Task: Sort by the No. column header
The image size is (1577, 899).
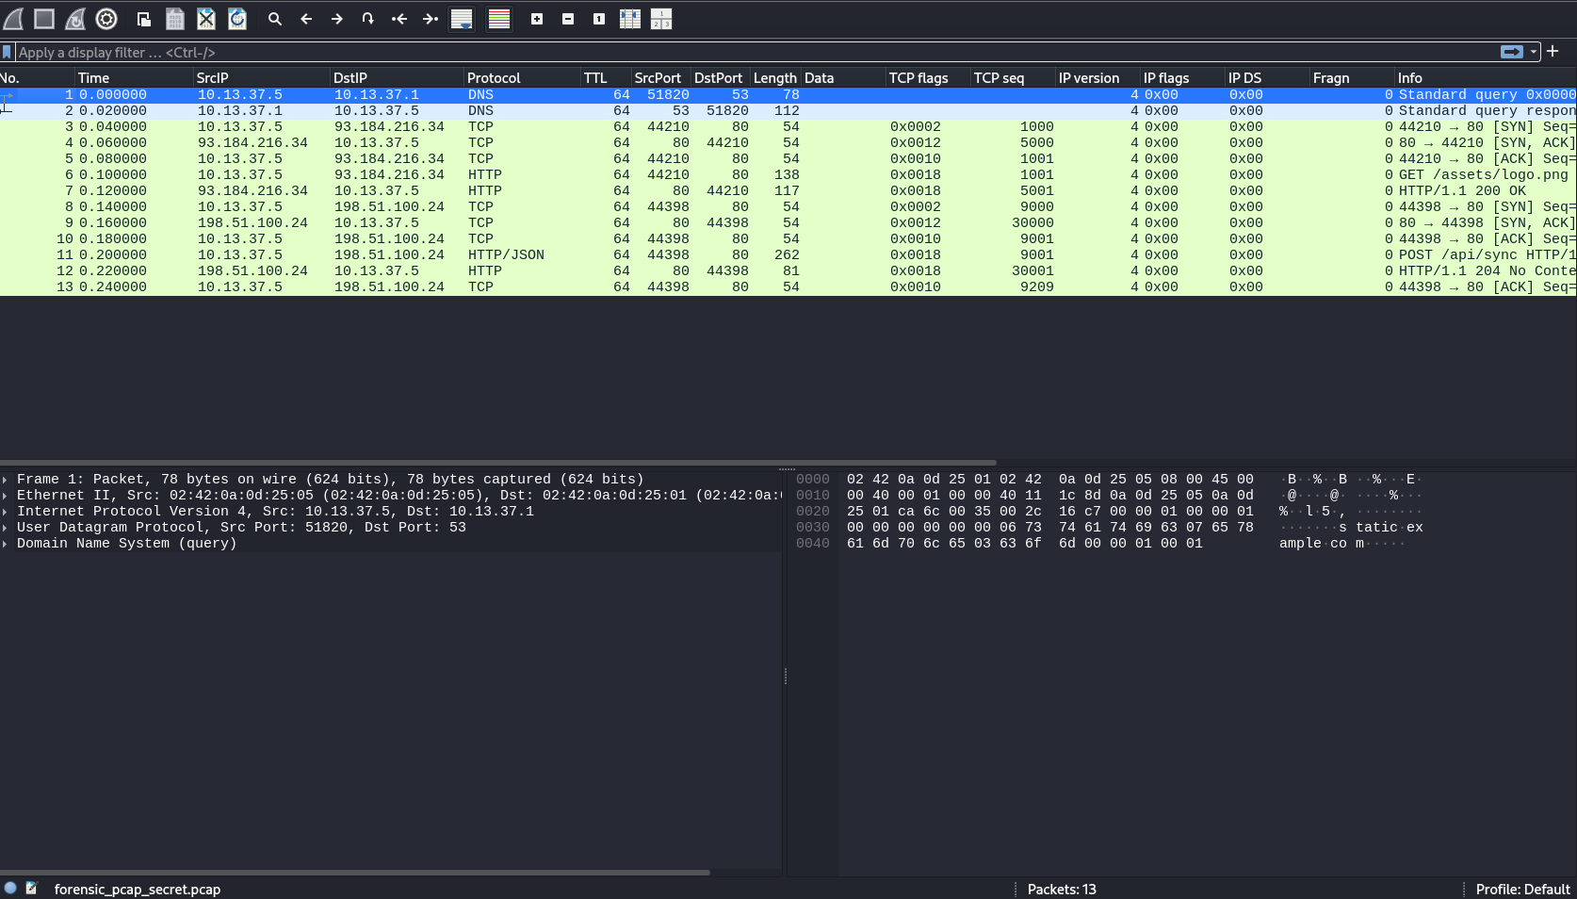Action: coord(37,78)
